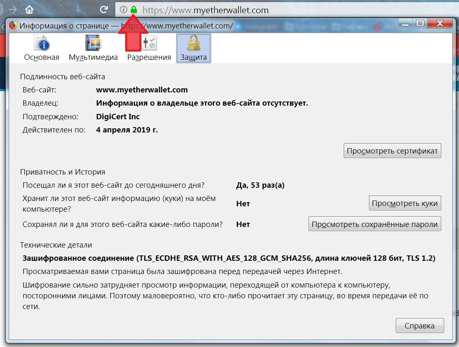459x347 pixels.
Task: Click expiry date '4 апреля 2019 г.'
Action: (x=127, y=130)
